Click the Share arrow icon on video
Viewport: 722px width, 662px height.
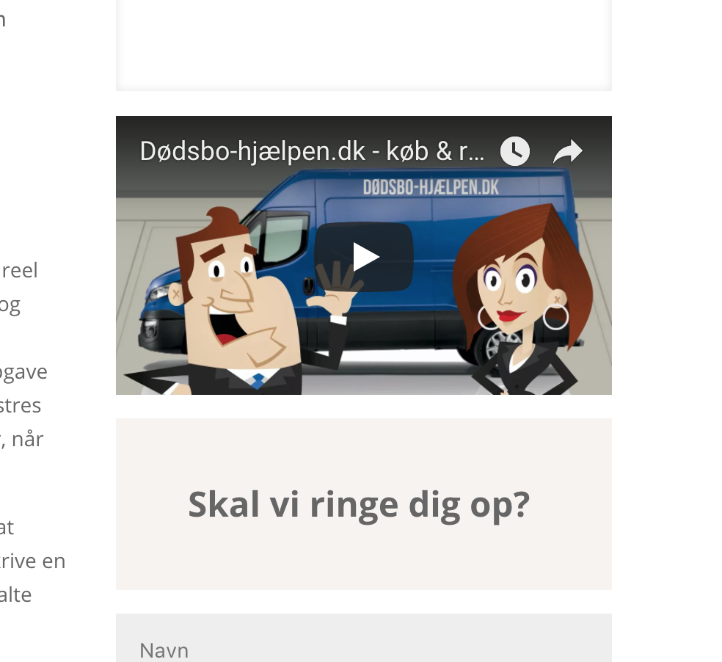coord(568,151)
